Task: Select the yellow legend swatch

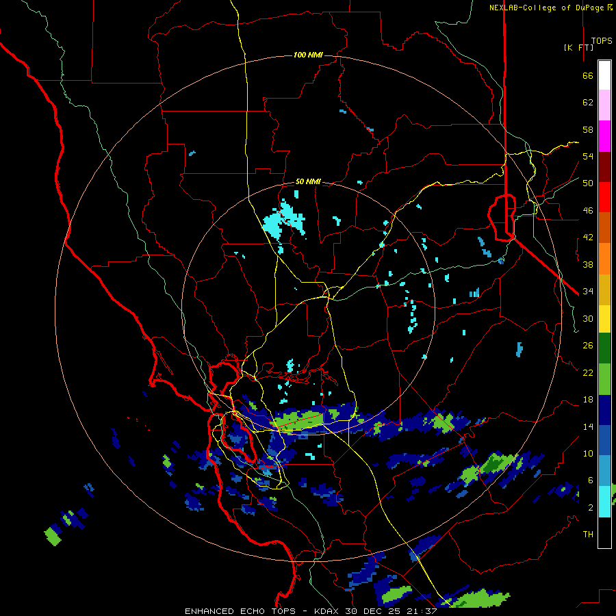Action: tap(604, 319)
